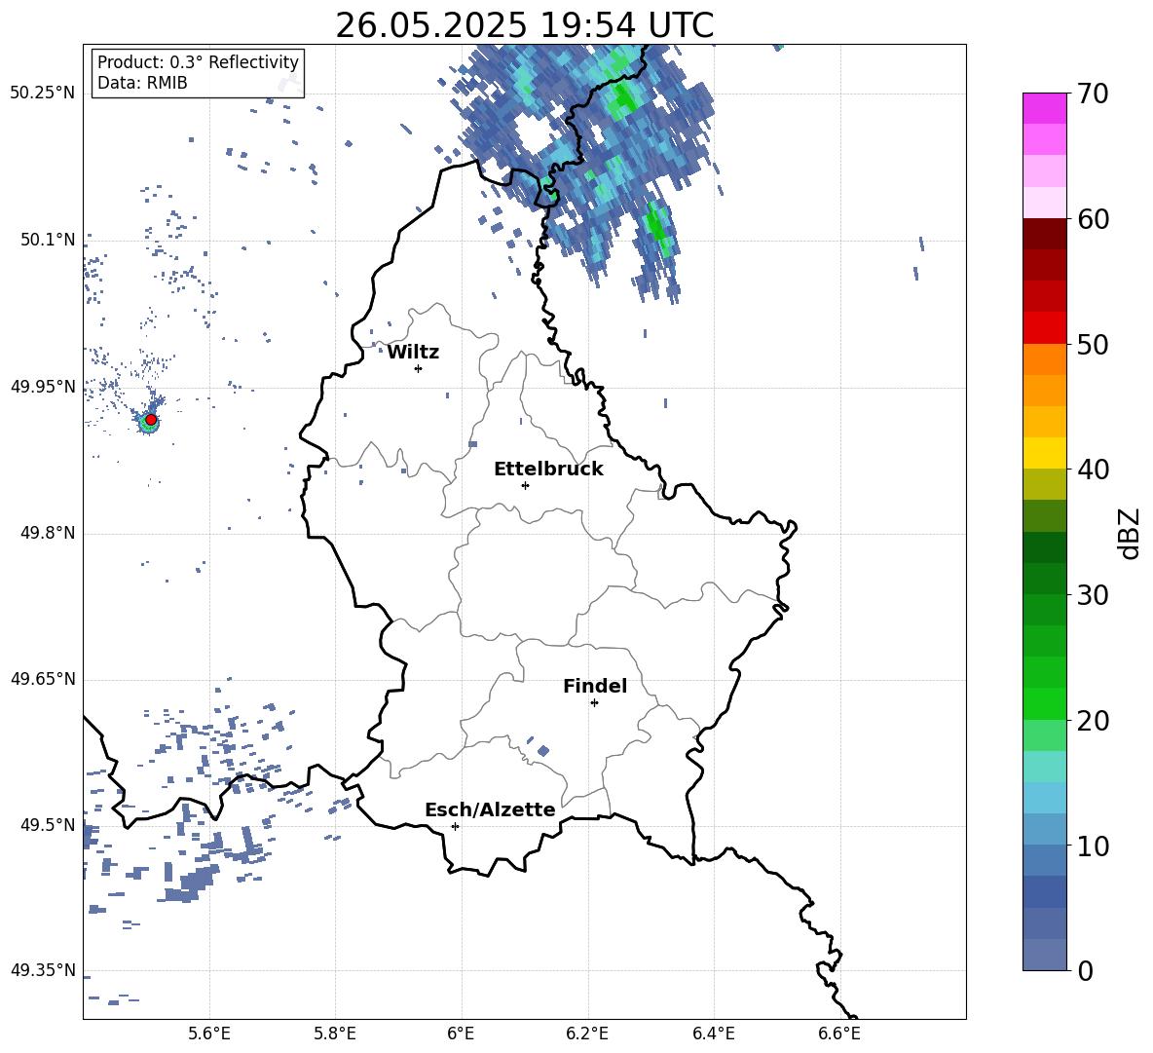
Task: Click the Data: RMIB text
Action: (142, 83)
